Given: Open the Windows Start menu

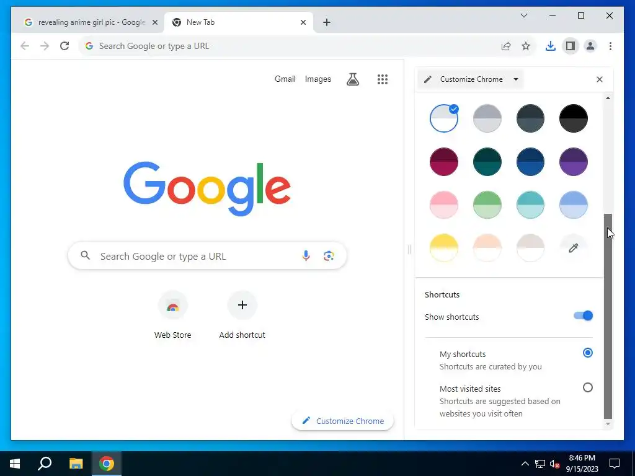Looking at the screenshot, I should (15, 464).
